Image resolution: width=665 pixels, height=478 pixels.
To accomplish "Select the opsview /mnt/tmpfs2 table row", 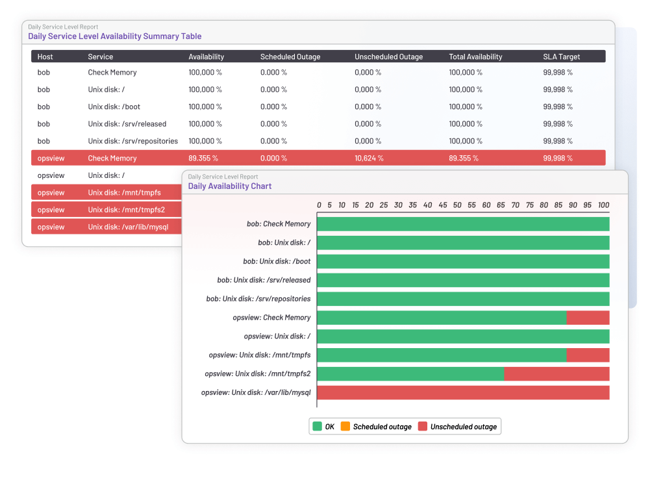I will [x=105, y=210].
